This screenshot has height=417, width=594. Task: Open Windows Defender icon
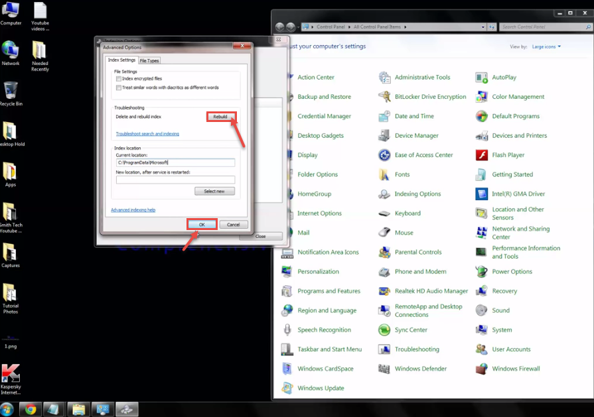tap(384, 369)
